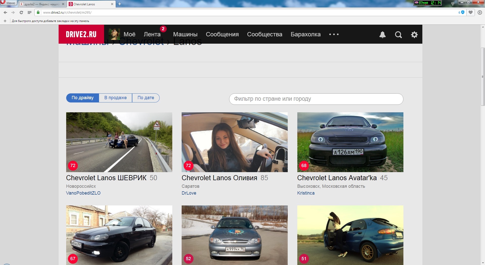The width and height of the screenshot is (485, 265).
Task: Click the 72 rating badge on ШЕВРИК
Action: point(73,166)
